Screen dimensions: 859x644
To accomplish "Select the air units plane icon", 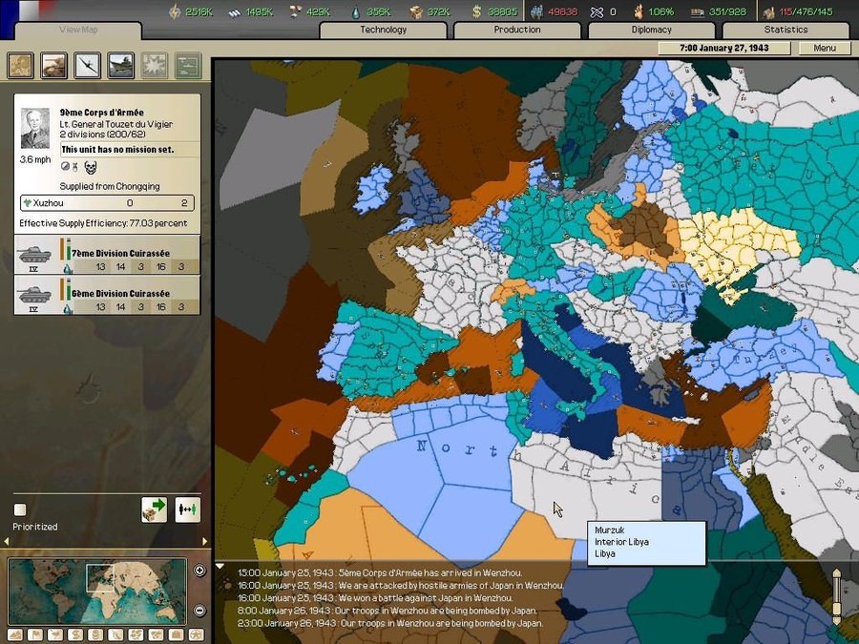I will (x=88, y=65).
